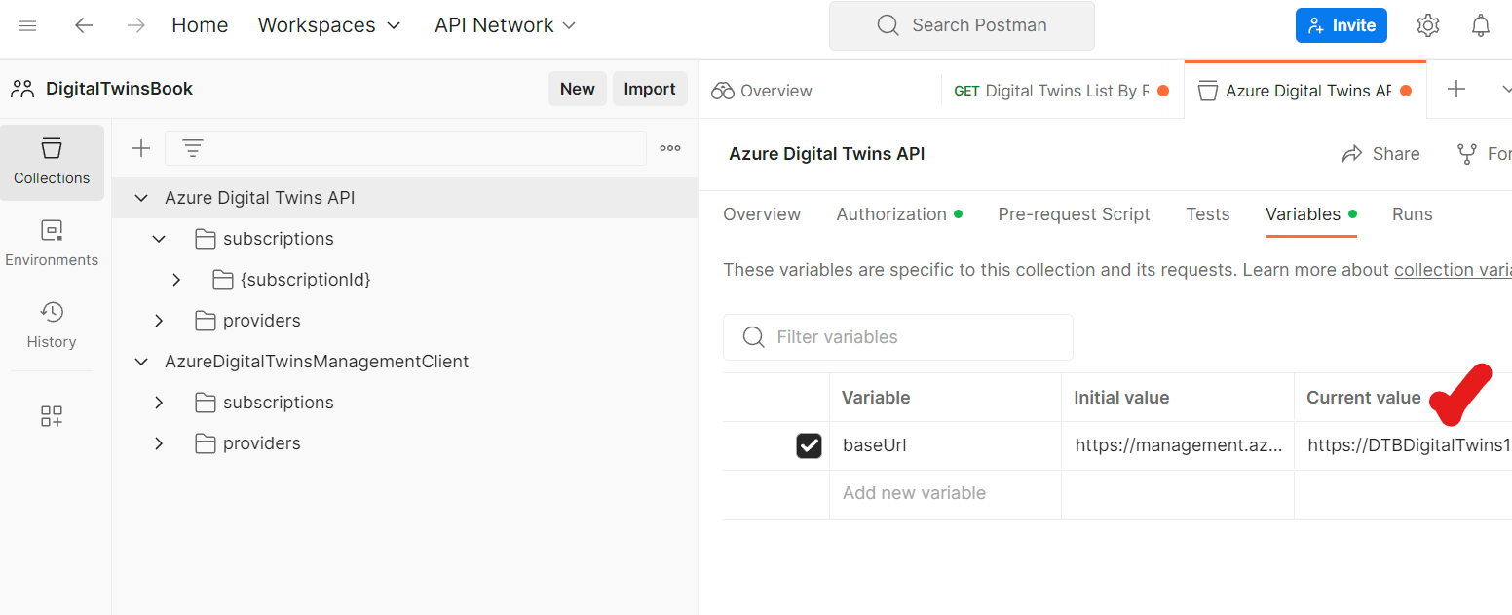Click the Home link
1512x615 pixels.
point(200,25)
